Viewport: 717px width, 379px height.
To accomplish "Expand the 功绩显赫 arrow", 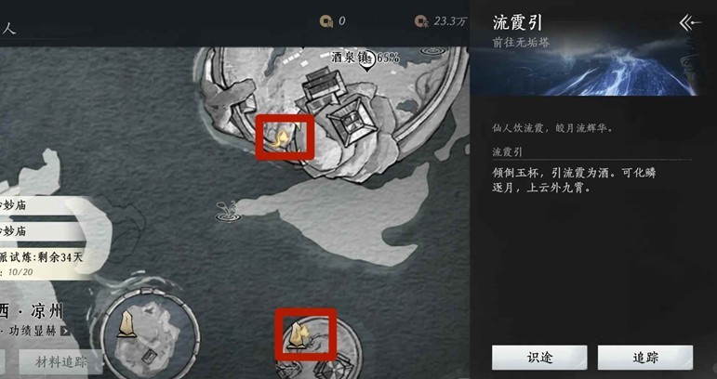I will (66, 331).
